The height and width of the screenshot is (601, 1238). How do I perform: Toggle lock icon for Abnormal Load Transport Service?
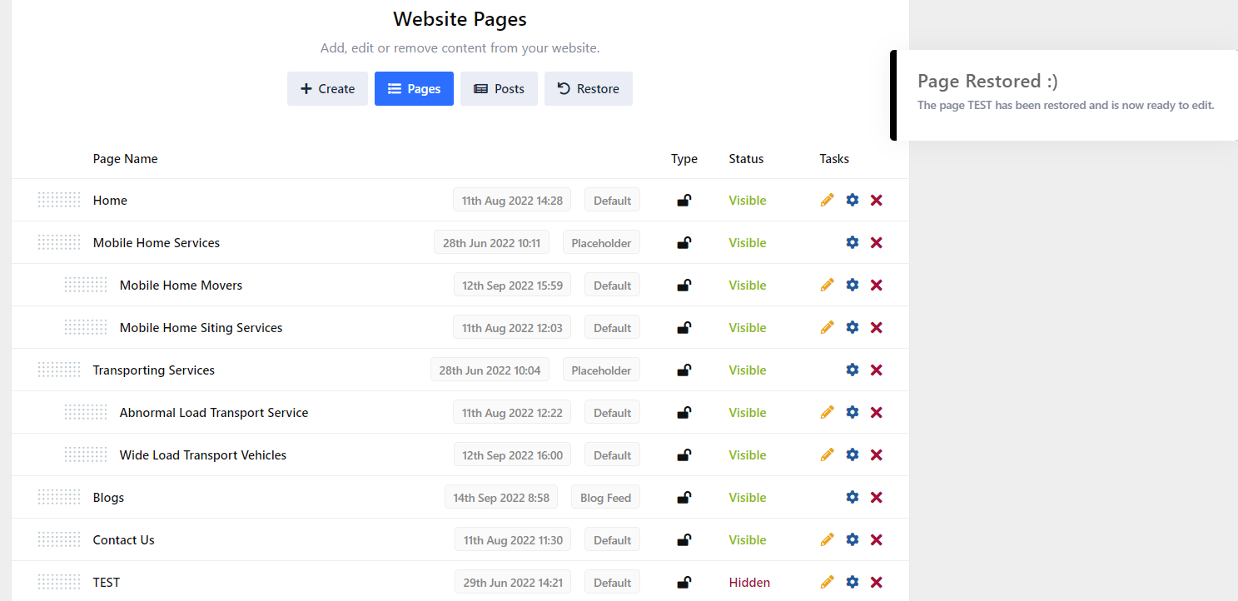684,412
